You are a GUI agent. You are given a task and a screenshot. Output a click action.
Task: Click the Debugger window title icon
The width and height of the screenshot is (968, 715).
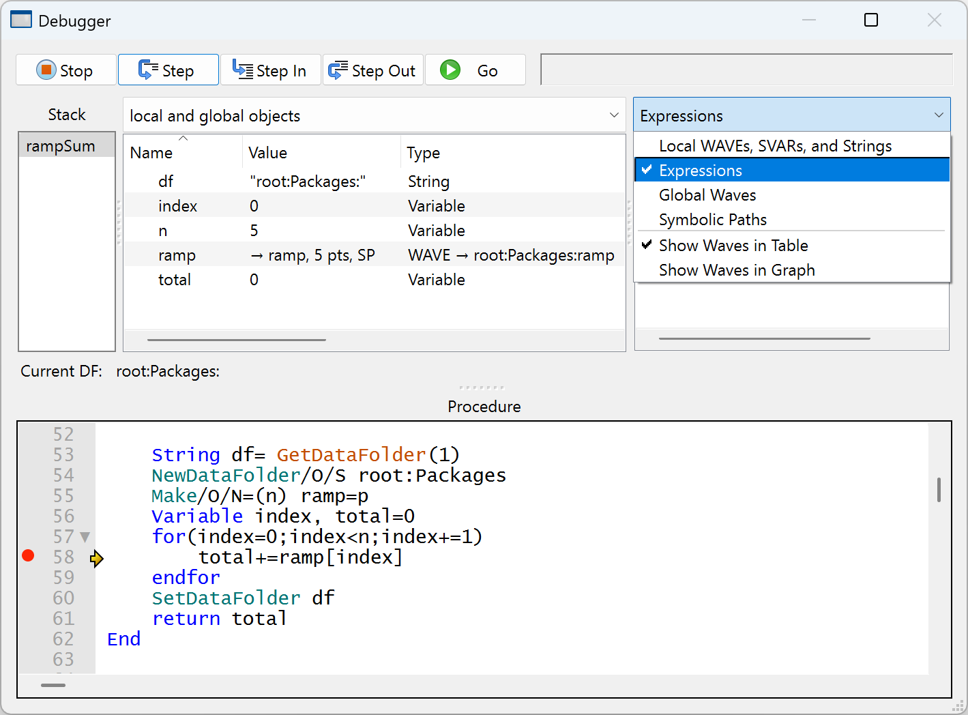tap(21, 20)
